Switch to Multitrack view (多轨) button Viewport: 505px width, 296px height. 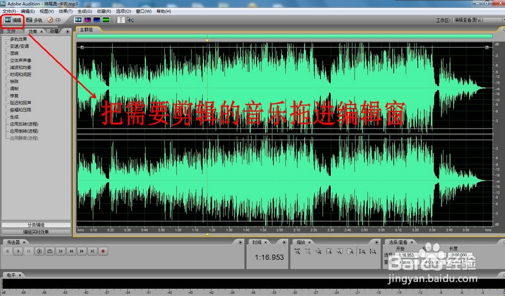pos(34,20)
